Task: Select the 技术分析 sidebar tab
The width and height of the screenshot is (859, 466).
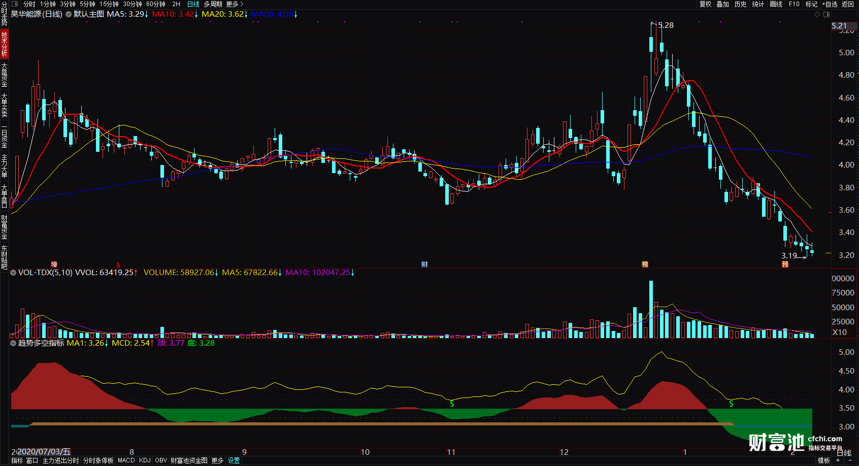Action: (4, 44)
